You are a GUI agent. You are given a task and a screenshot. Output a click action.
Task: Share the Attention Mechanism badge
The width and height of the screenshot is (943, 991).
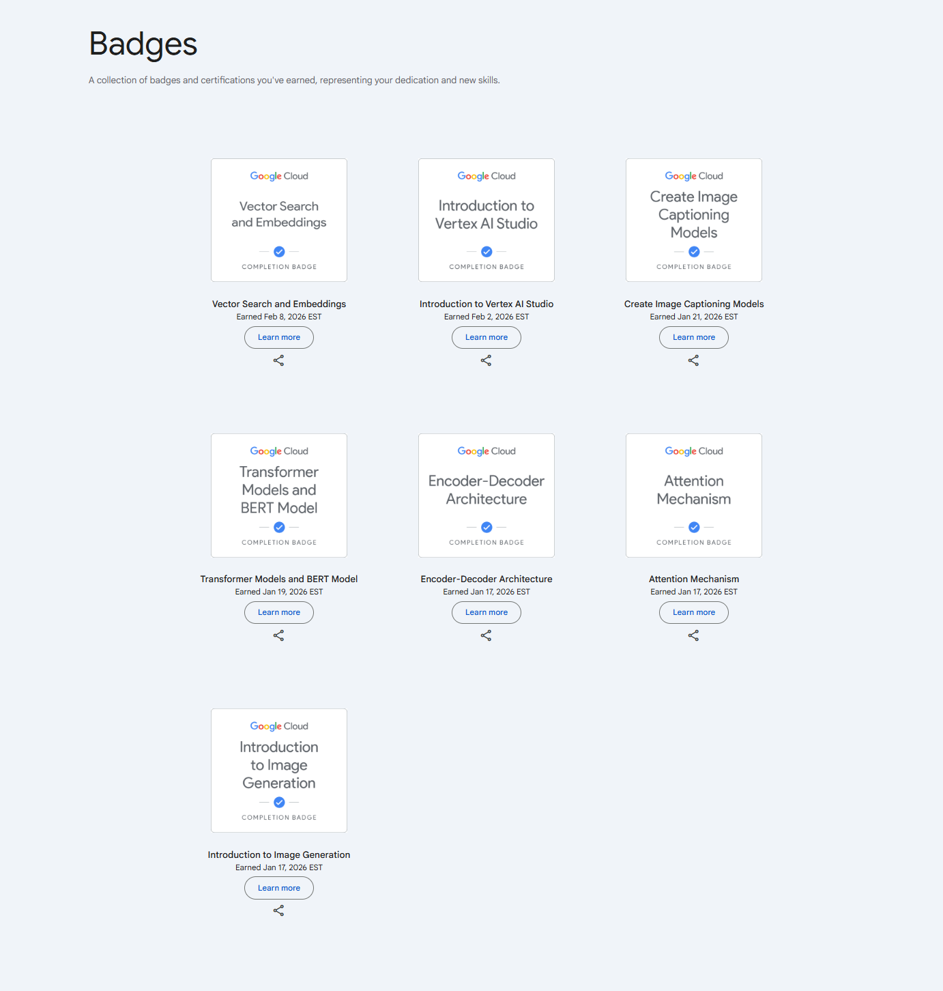coord(693,635)
